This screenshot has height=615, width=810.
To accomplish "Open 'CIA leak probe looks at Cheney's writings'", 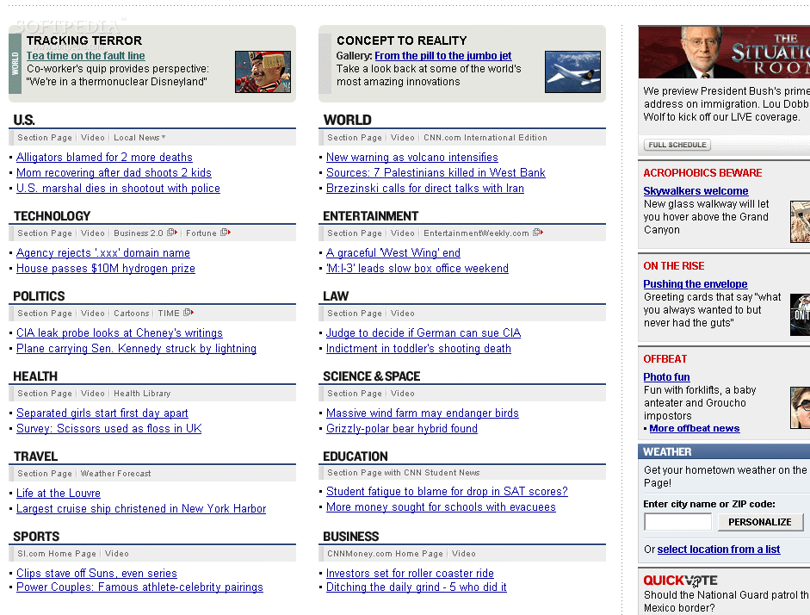I will coord(120,332).
